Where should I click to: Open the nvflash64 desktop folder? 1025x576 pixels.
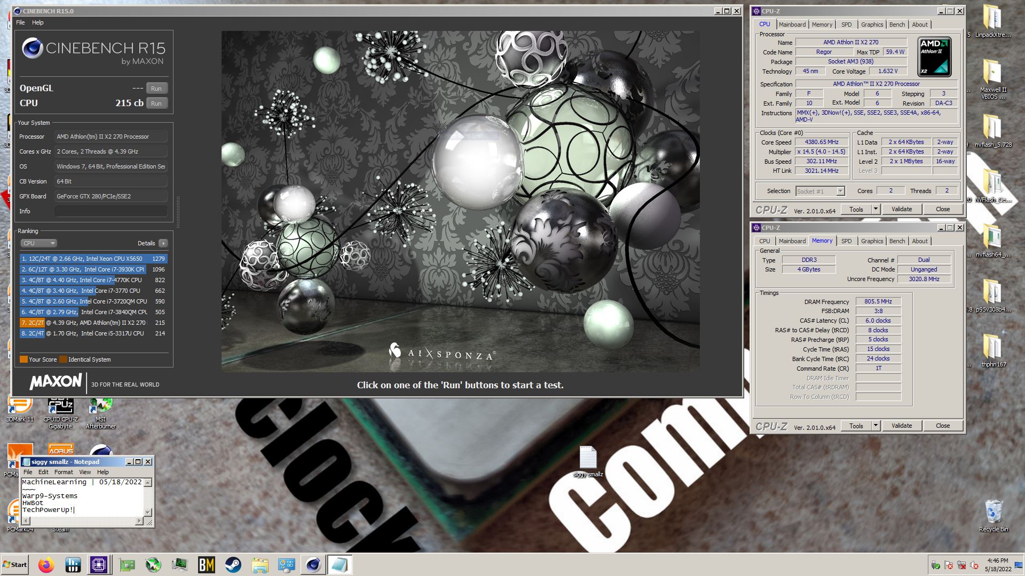(x=992, y=240)
